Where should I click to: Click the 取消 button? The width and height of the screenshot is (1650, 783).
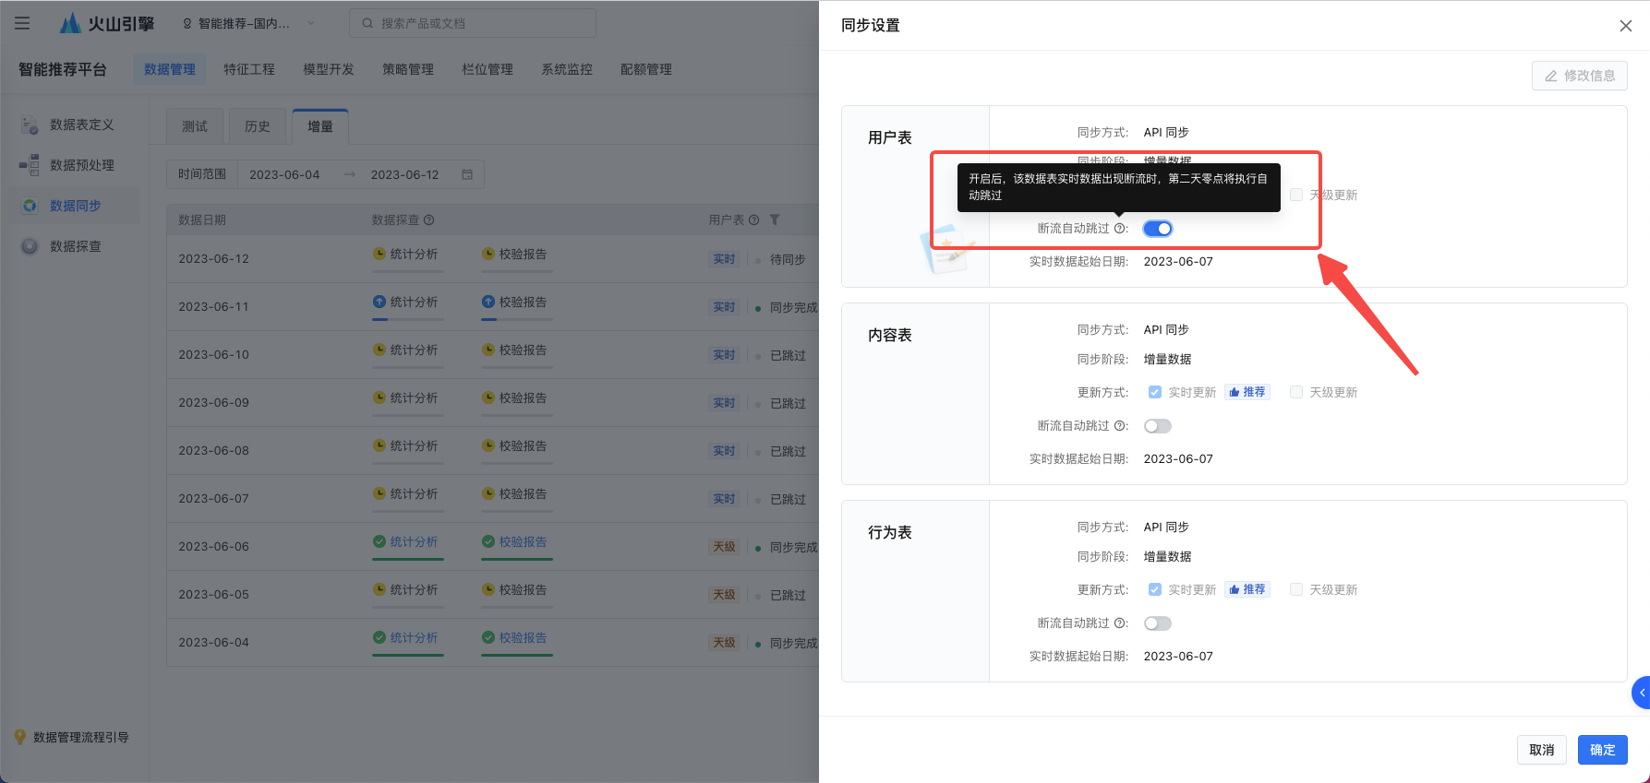point(1541,750)
